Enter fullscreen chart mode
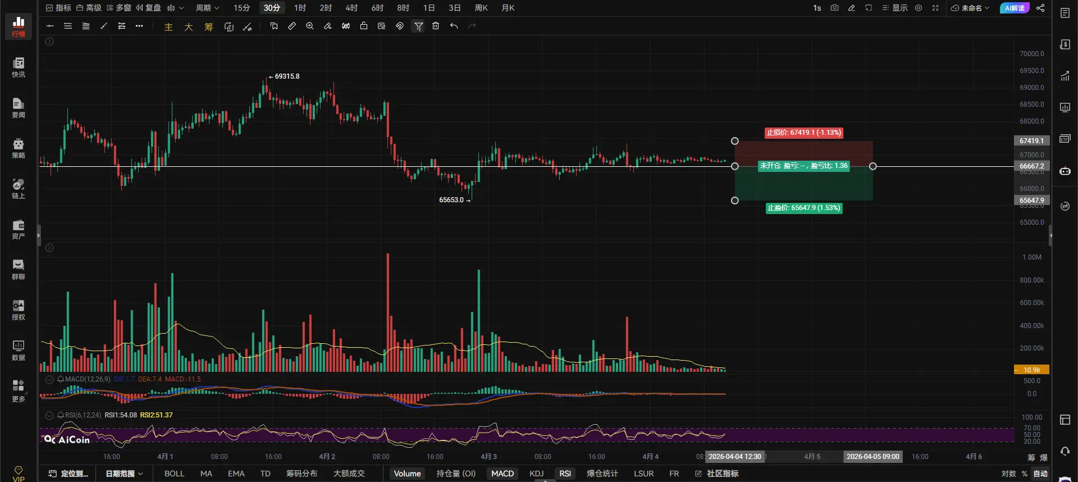The width and height of the screenshot is (1078, 482). (935, 8)
